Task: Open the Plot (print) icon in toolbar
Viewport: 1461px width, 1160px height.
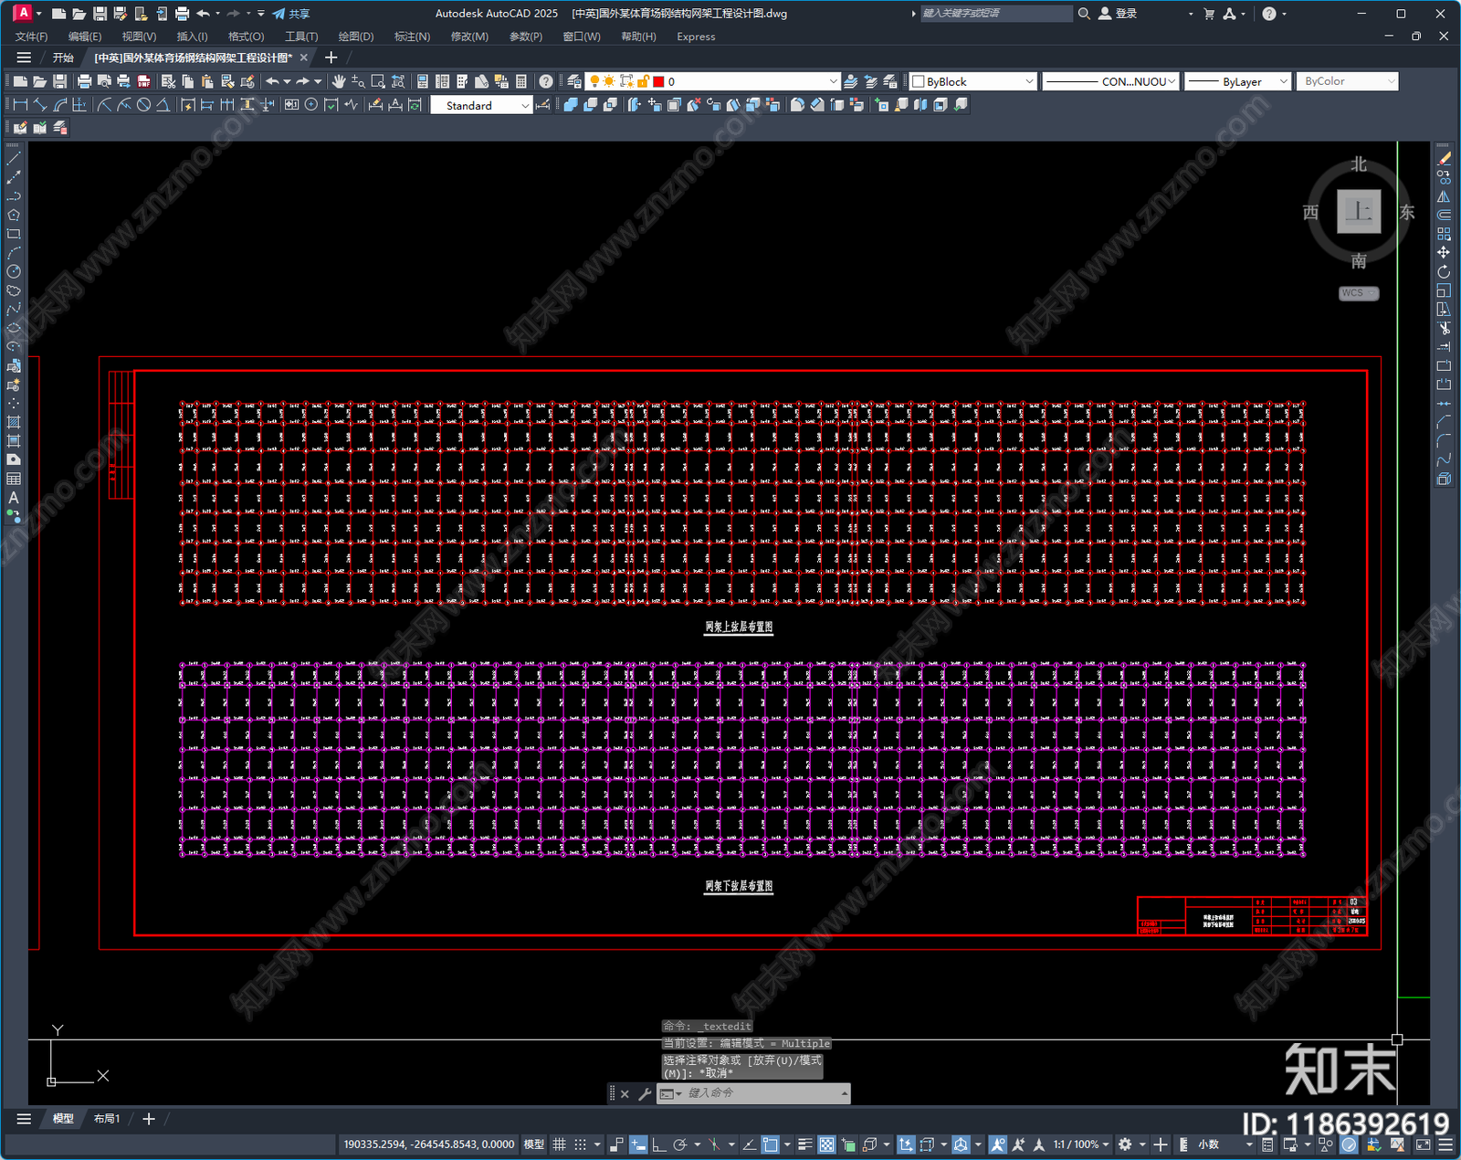Action: click(85, 81)
